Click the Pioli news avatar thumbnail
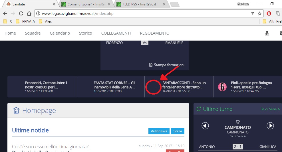282x152 pixels. 222,87
